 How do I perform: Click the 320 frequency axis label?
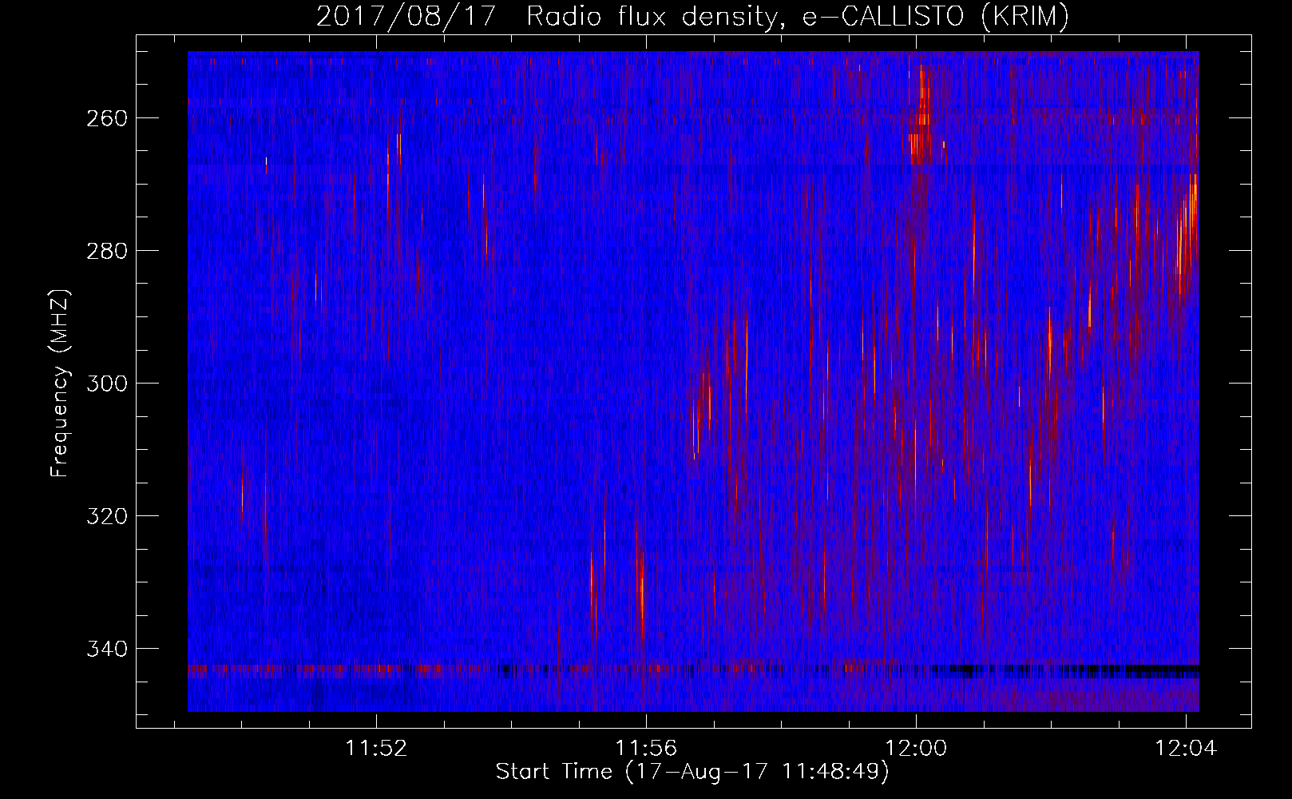(x=107, y=516)
